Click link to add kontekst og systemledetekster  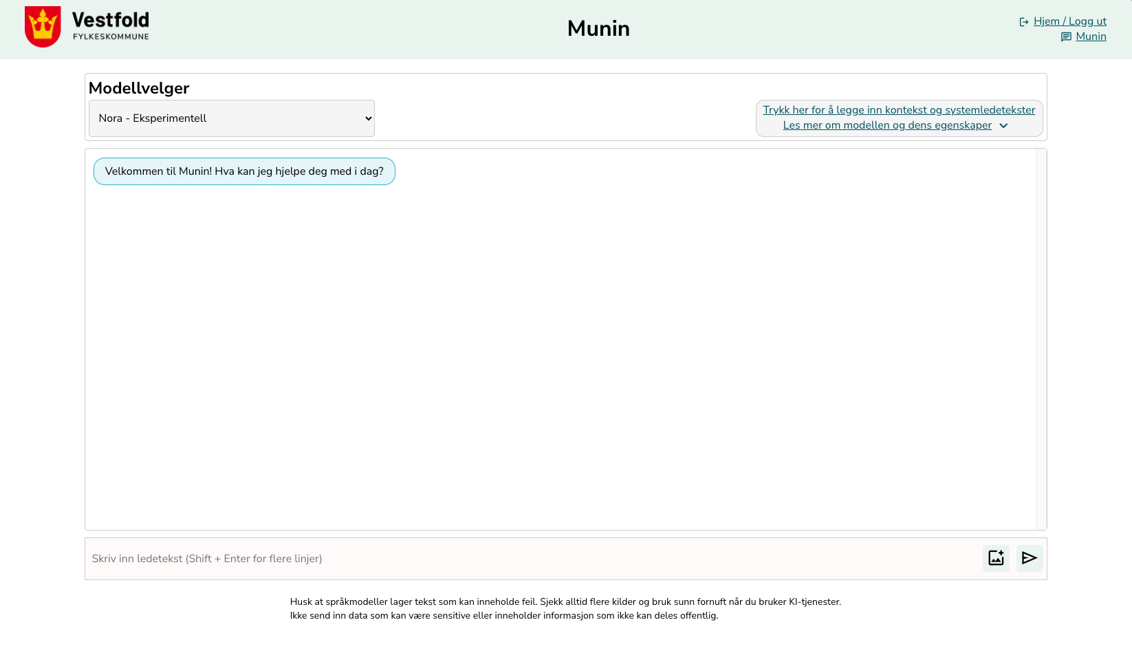[x=898, y=110]
